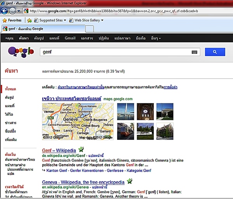Click แปลหน้านี้ next to de.wikipedia.org
Screen dimensions: 233x199
[96, 156]
